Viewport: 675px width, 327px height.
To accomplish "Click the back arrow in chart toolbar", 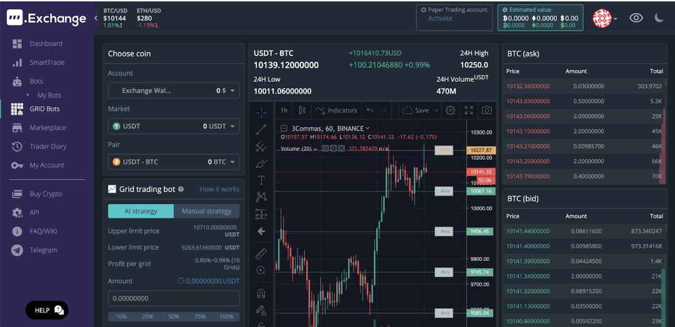I will point(261,231).
